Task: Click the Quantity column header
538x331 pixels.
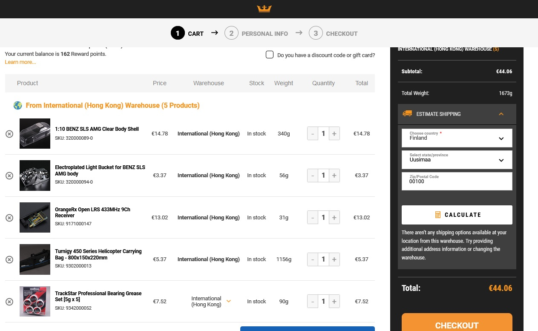Action: coord(323,83)
